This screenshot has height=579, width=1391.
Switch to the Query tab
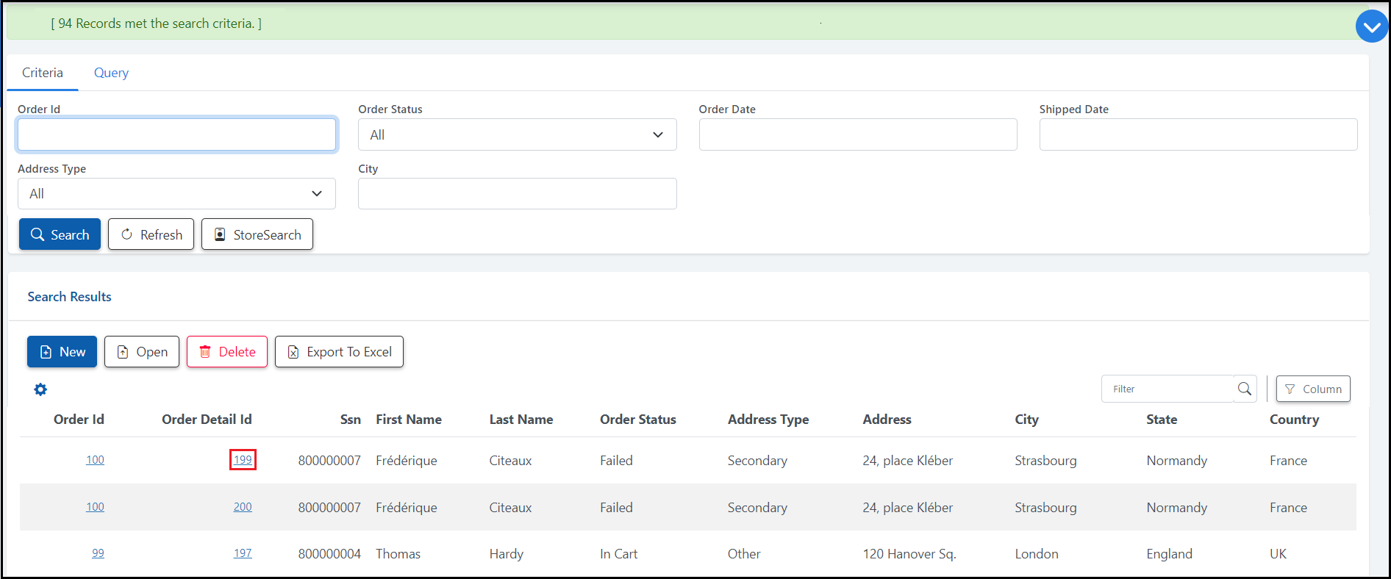point(111,73)
